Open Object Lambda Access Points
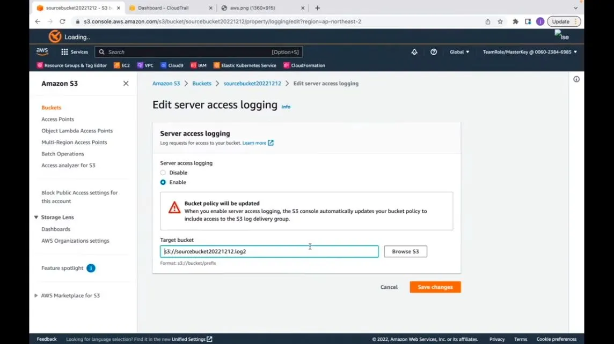Image resolution: width=614 pixels, height=344 pixels. pyautogui.click(x=77, y=131)
